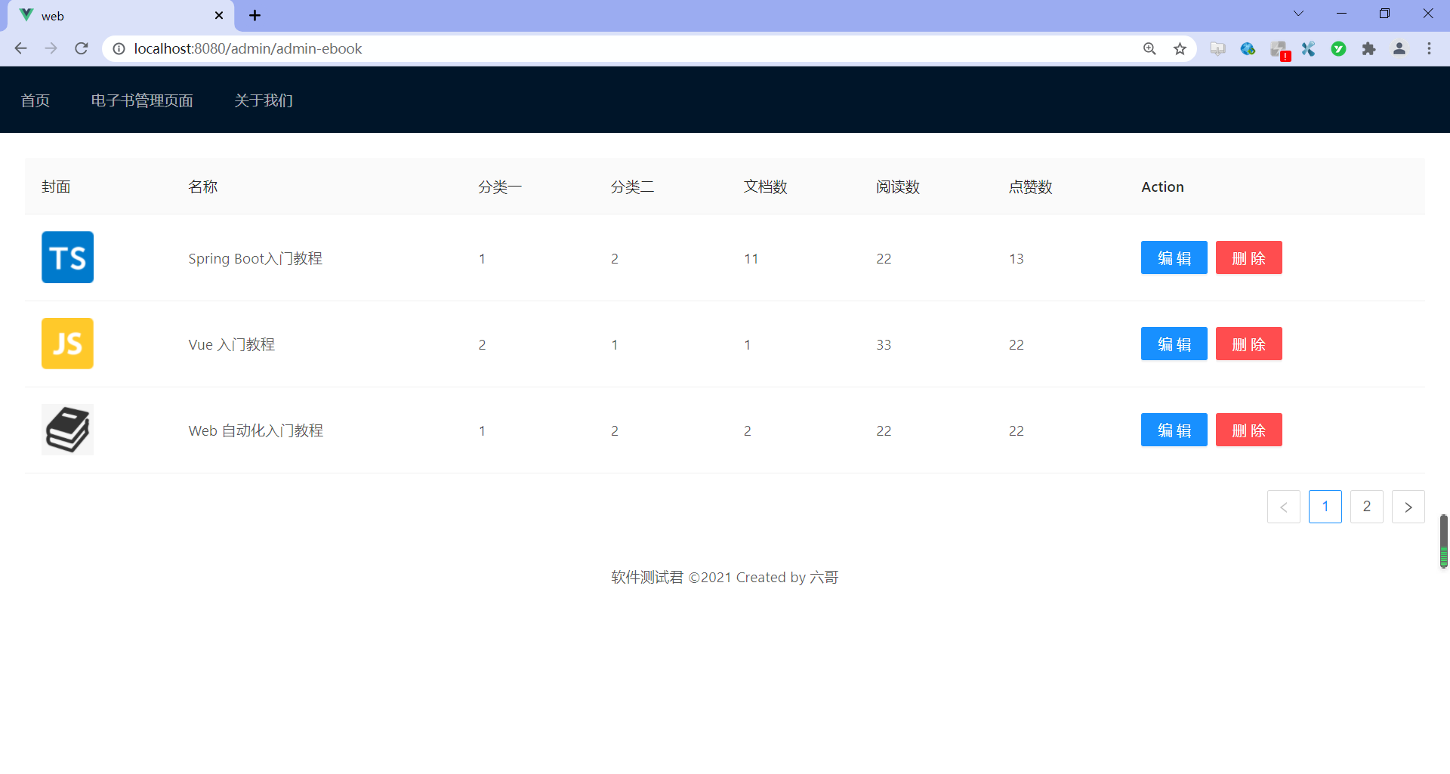Open the zoom magnifier icon in address bar

coord(1149,48)
